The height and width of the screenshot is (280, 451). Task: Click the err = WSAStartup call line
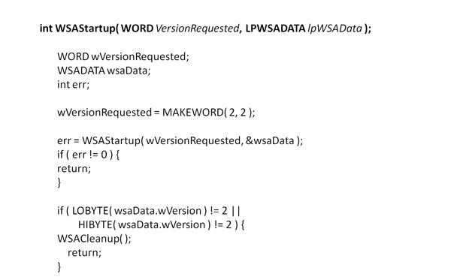point(180,140)
